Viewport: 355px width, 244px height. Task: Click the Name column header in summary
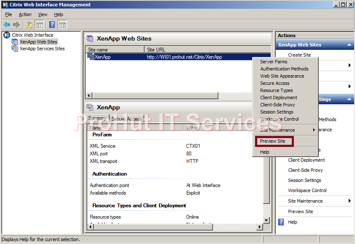coord(135,127)
